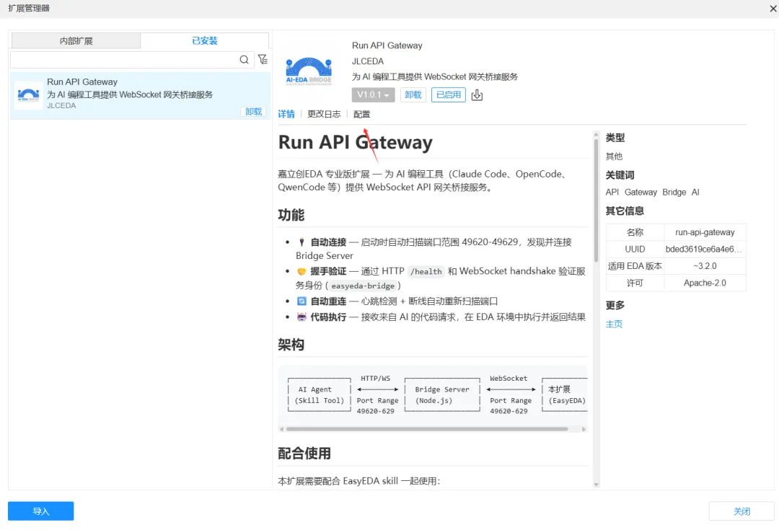Click the scroll up arrow of details
Screen dimensions: 779x530
(x=597, y=134)
